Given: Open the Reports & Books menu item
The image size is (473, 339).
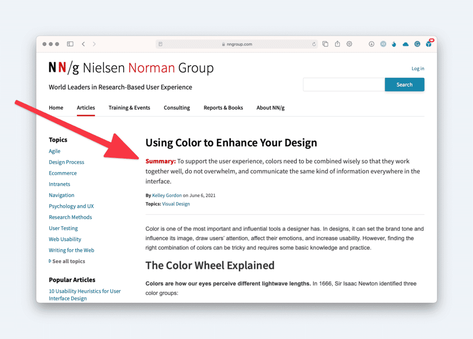Looking at the screenshot, I should [x=223, y=107].
